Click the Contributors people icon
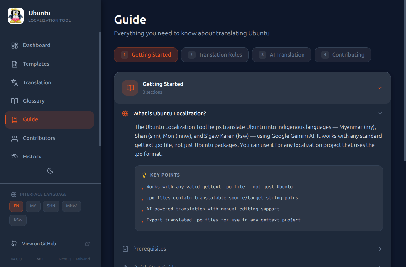This screenshot has height=267, width=406. 15,138
